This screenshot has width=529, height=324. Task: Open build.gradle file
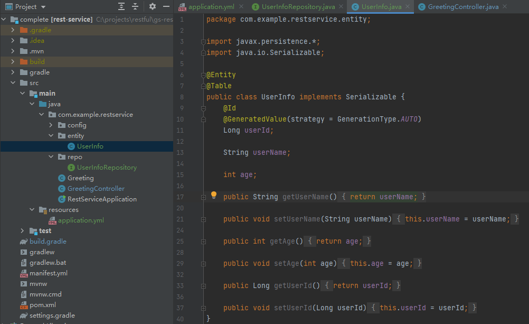point(48,242)
